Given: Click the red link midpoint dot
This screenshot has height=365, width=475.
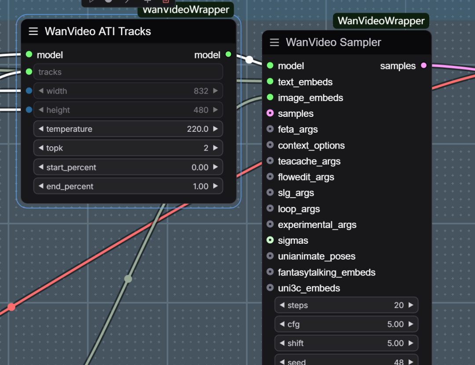Looking at the screenshot, I should (11, 307).
